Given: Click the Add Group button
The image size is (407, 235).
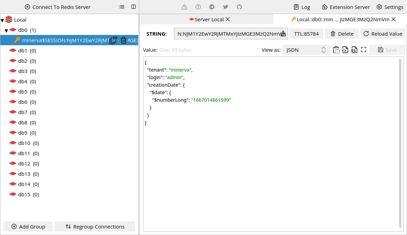Looking at the screenshot, I should pos(28,226).
